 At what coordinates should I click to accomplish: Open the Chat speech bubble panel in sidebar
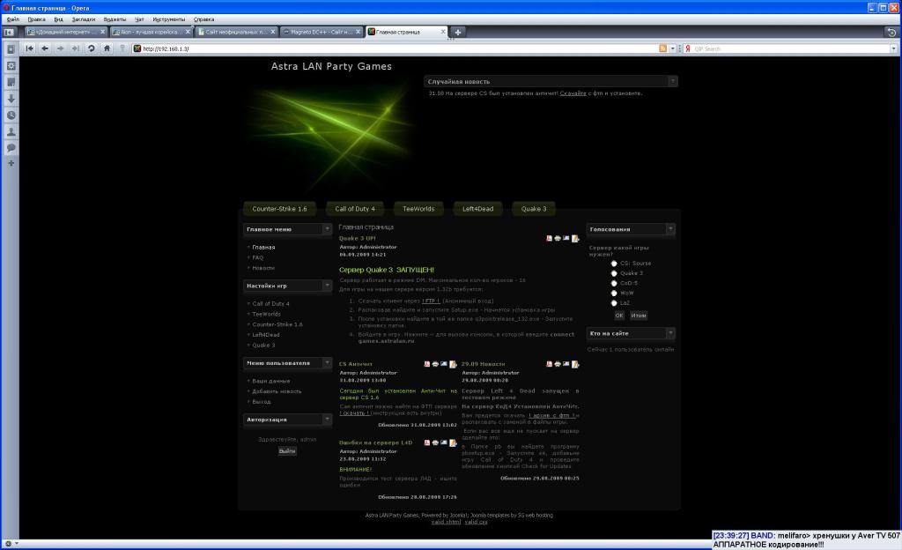(x=11, y=148)
